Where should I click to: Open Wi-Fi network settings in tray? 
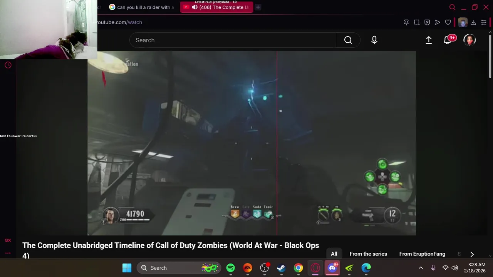(445, 268)
